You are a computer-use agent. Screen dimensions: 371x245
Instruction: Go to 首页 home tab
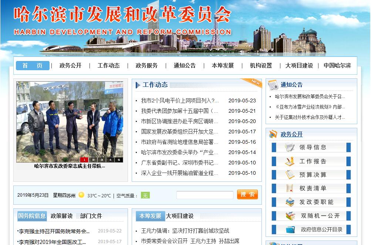click(33, 65)
